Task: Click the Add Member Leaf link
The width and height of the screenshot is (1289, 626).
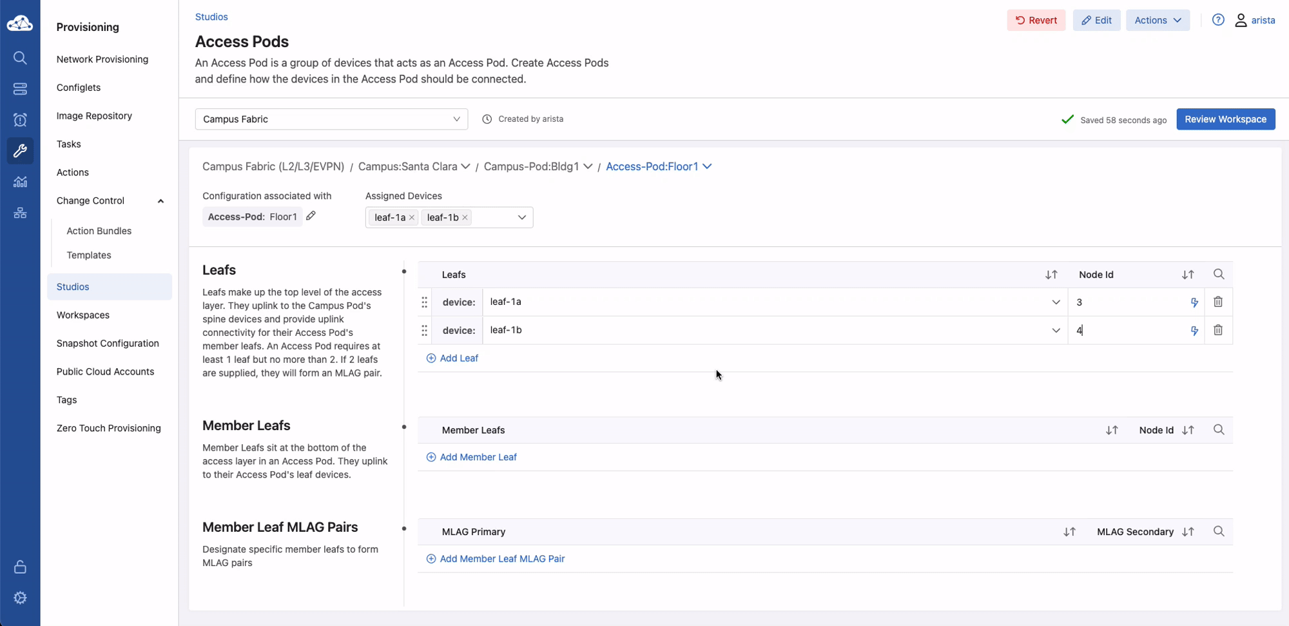Action: point(478,457)
